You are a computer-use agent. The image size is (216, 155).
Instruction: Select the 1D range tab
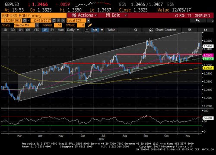[5, 30]
